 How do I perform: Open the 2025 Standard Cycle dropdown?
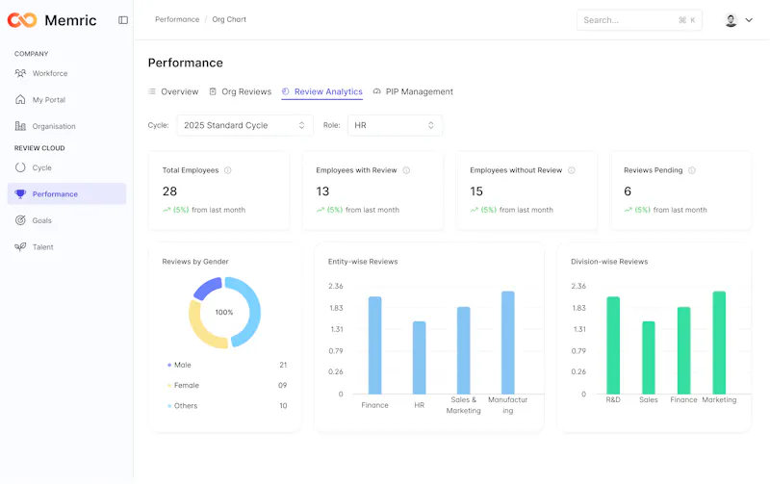coord(244,125)
